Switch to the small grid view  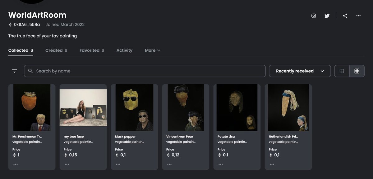(x=357, y=71)
